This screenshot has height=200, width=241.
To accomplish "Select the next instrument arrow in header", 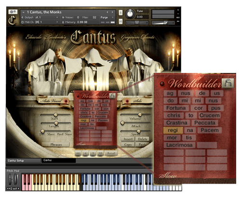I will [x=112, y=12].
